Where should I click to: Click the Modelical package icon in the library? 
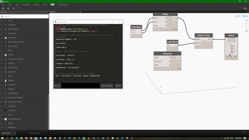pos(5,38)
